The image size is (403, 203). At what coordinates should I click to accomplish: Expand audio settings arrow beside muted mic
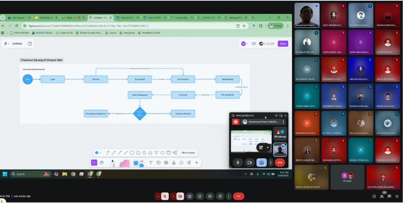pos(158,196)
